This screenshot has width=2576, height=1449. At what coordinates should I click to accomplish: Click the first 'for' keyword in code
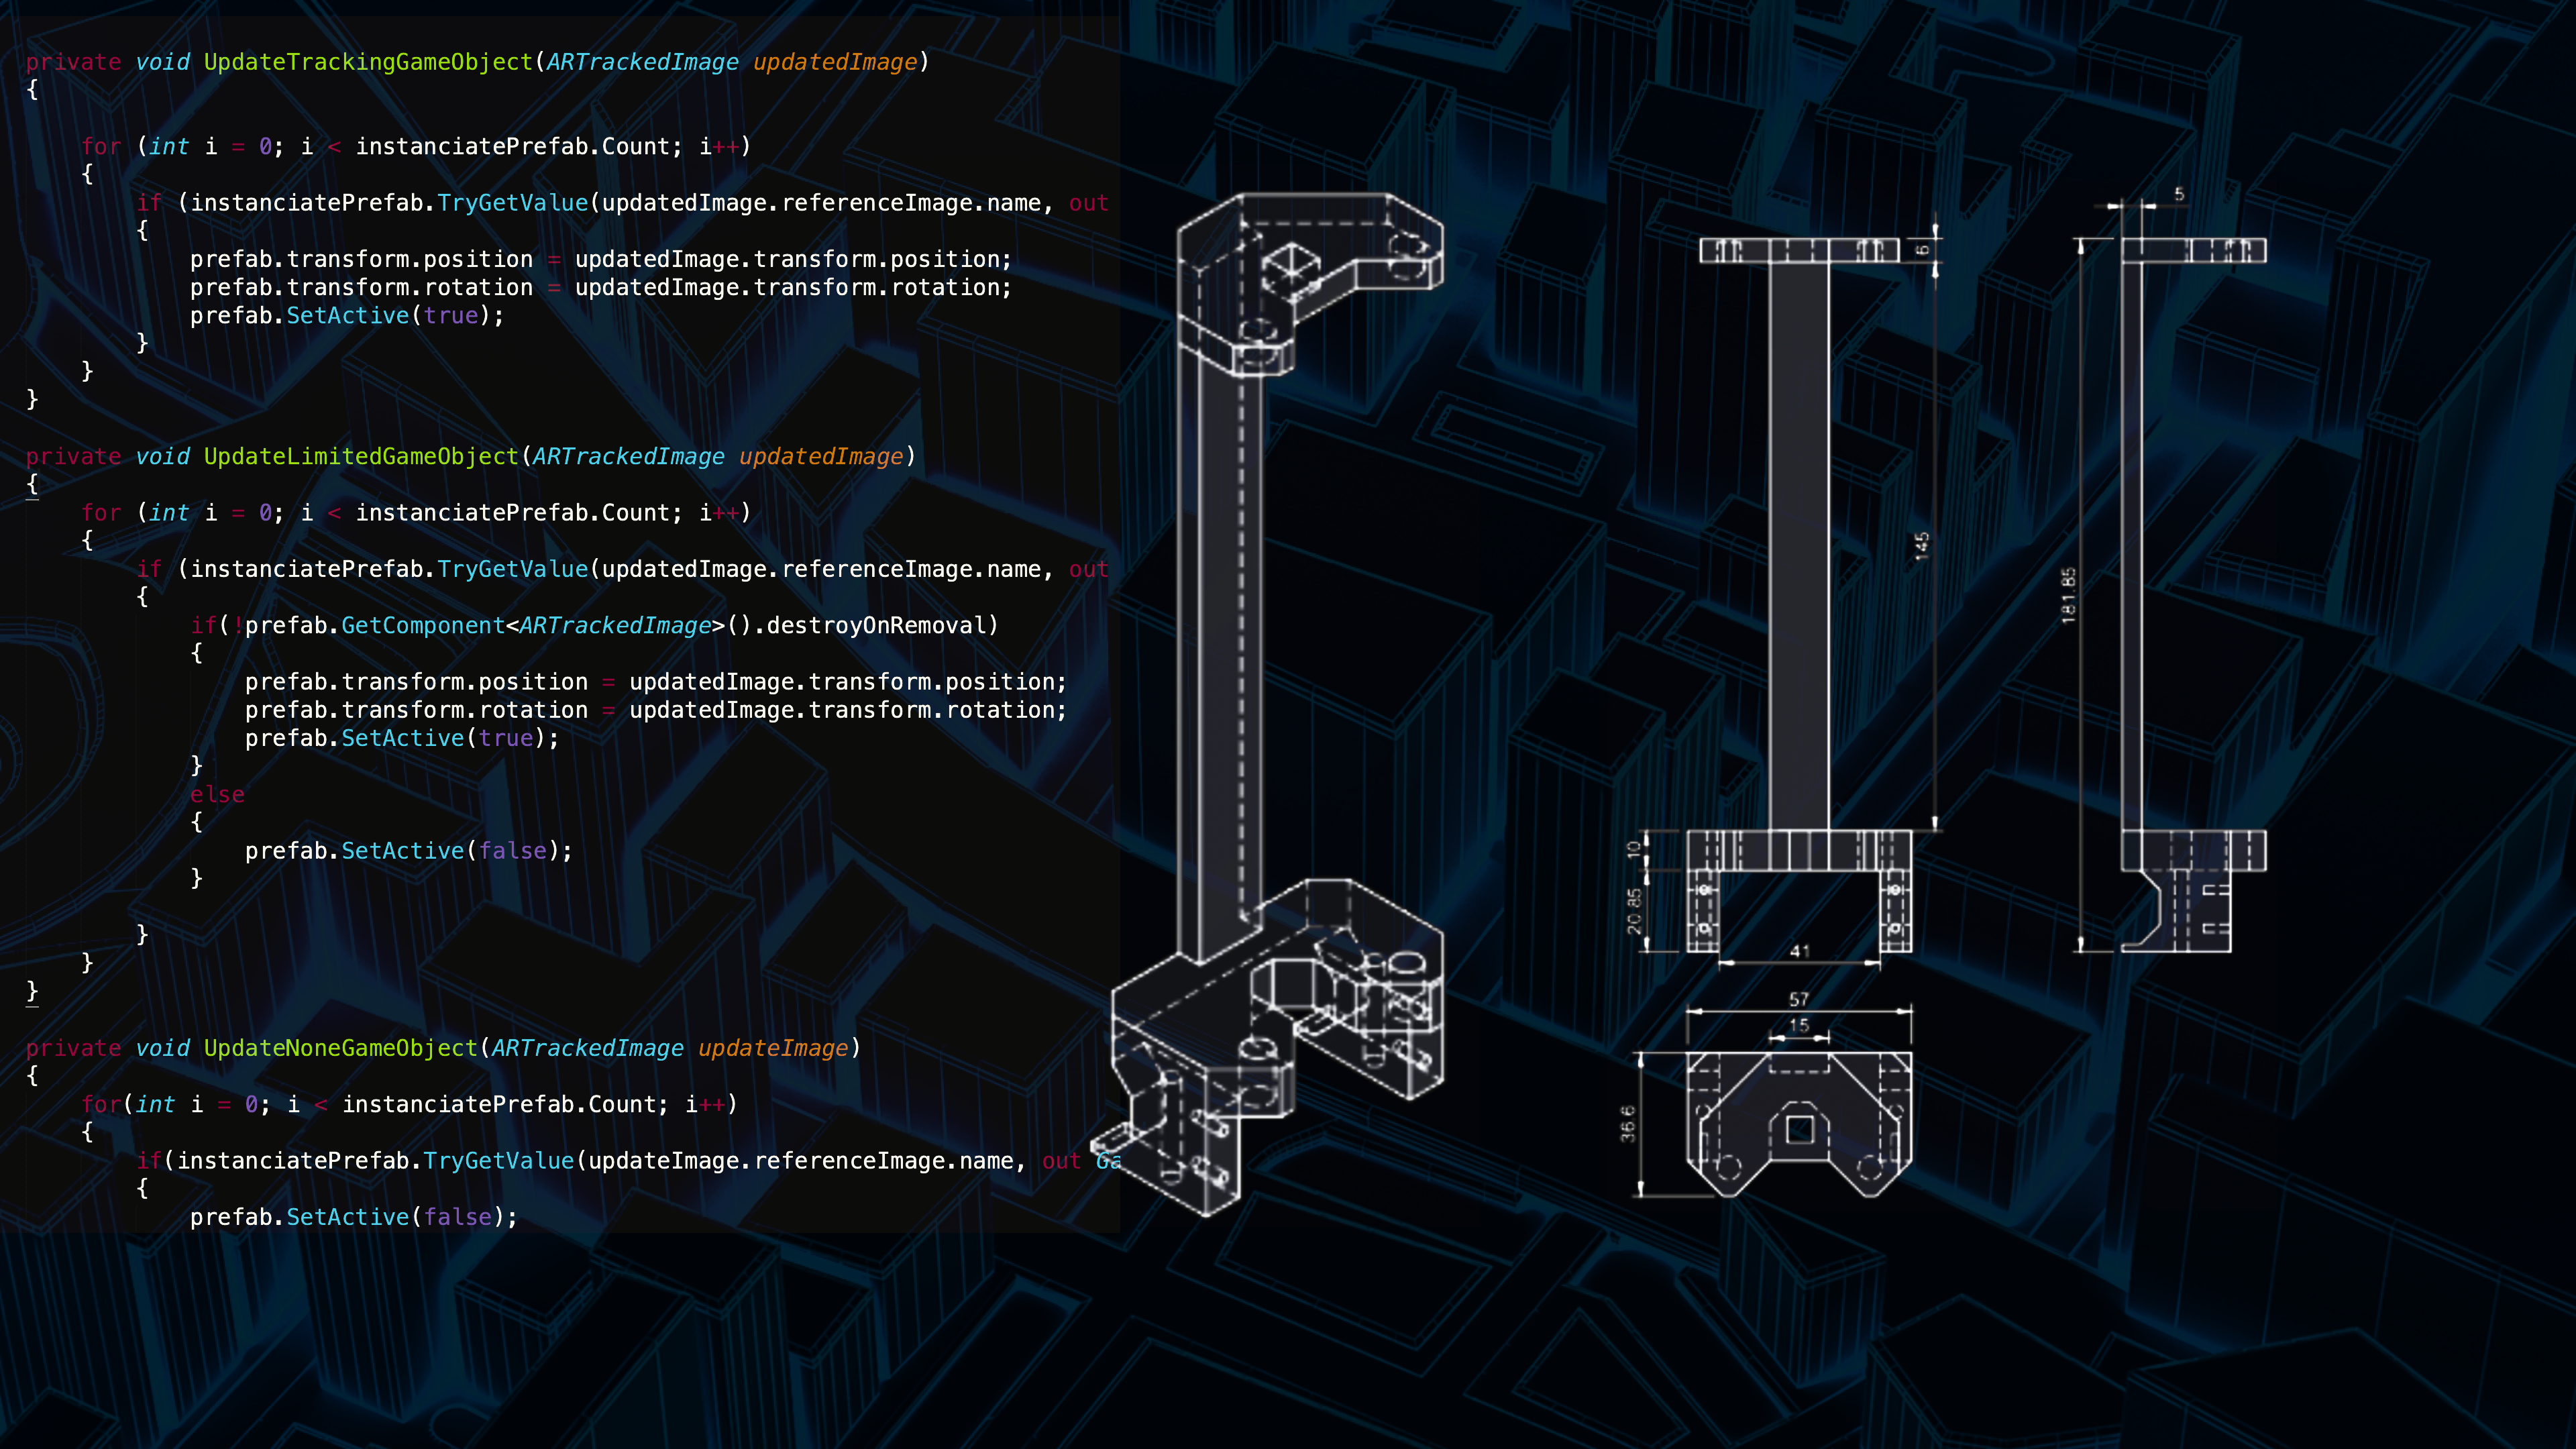(x=101, y=147)
